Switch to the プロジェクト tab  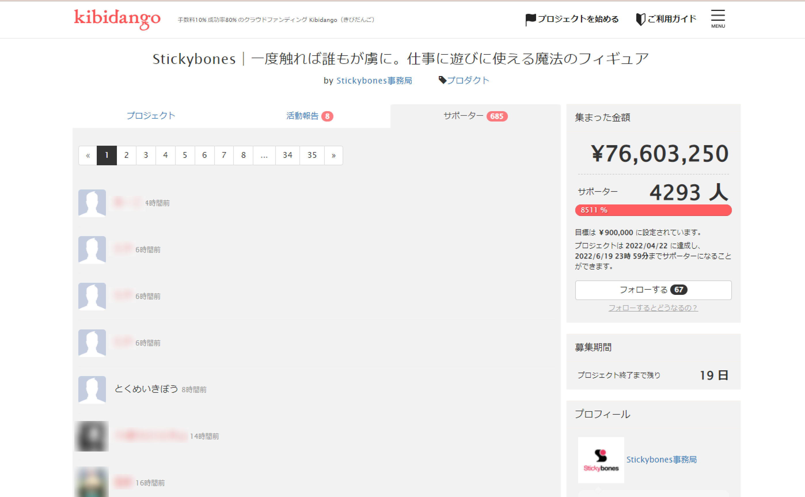[151, 116]
